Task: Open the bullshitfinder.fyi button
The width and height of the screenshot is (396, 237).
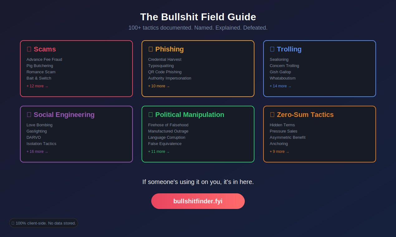Action: [x=198, y=201]
